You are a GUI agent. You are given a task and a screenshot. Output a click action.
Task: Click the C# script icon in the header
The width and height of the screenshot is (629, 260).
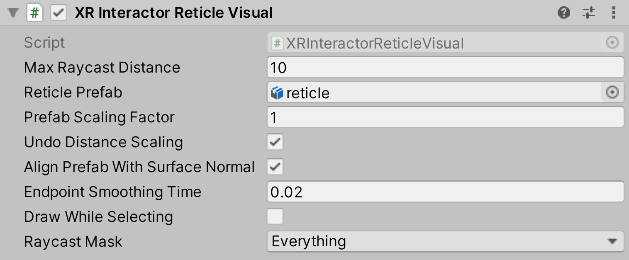(35, 12)
